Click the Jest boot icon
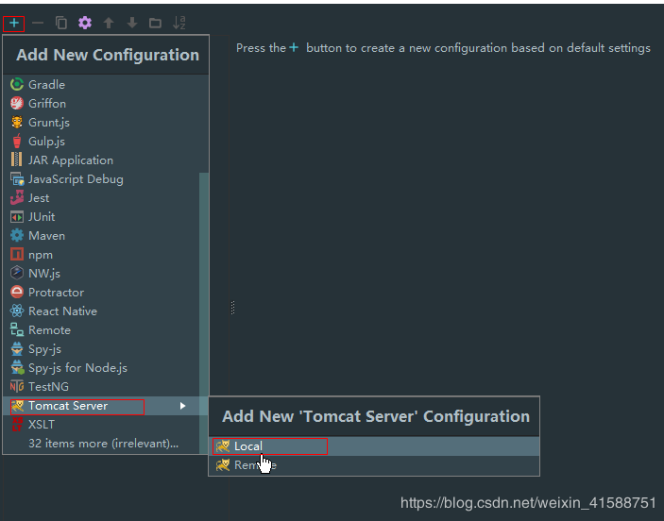Viewport: 664px width, 521px height. [x=17, y=197]
